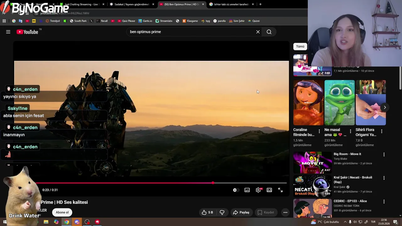The width and height of the screenshot is (402, 226).
Task: Open volume control in system tray
Action: point(355,222)
